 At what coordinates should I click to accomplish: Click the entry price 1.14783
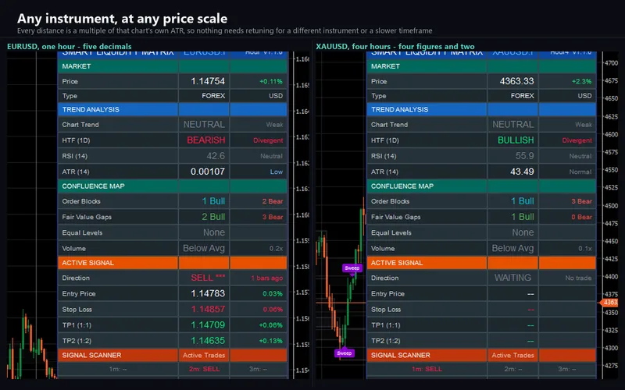pos(208,293)
